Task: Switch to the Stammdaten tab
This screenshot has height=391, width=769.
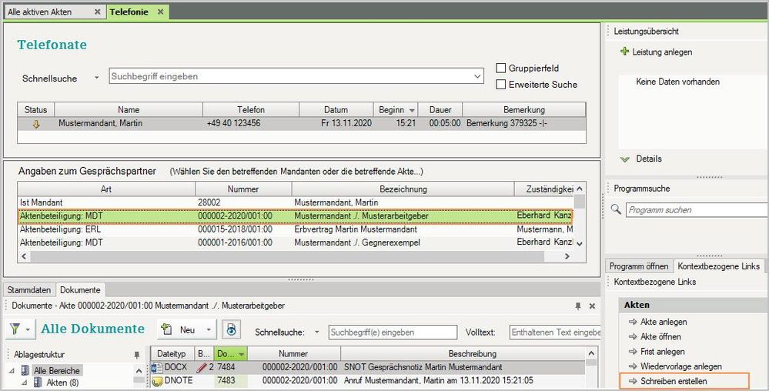Action: pyautogui.click(x=30, y=290)
